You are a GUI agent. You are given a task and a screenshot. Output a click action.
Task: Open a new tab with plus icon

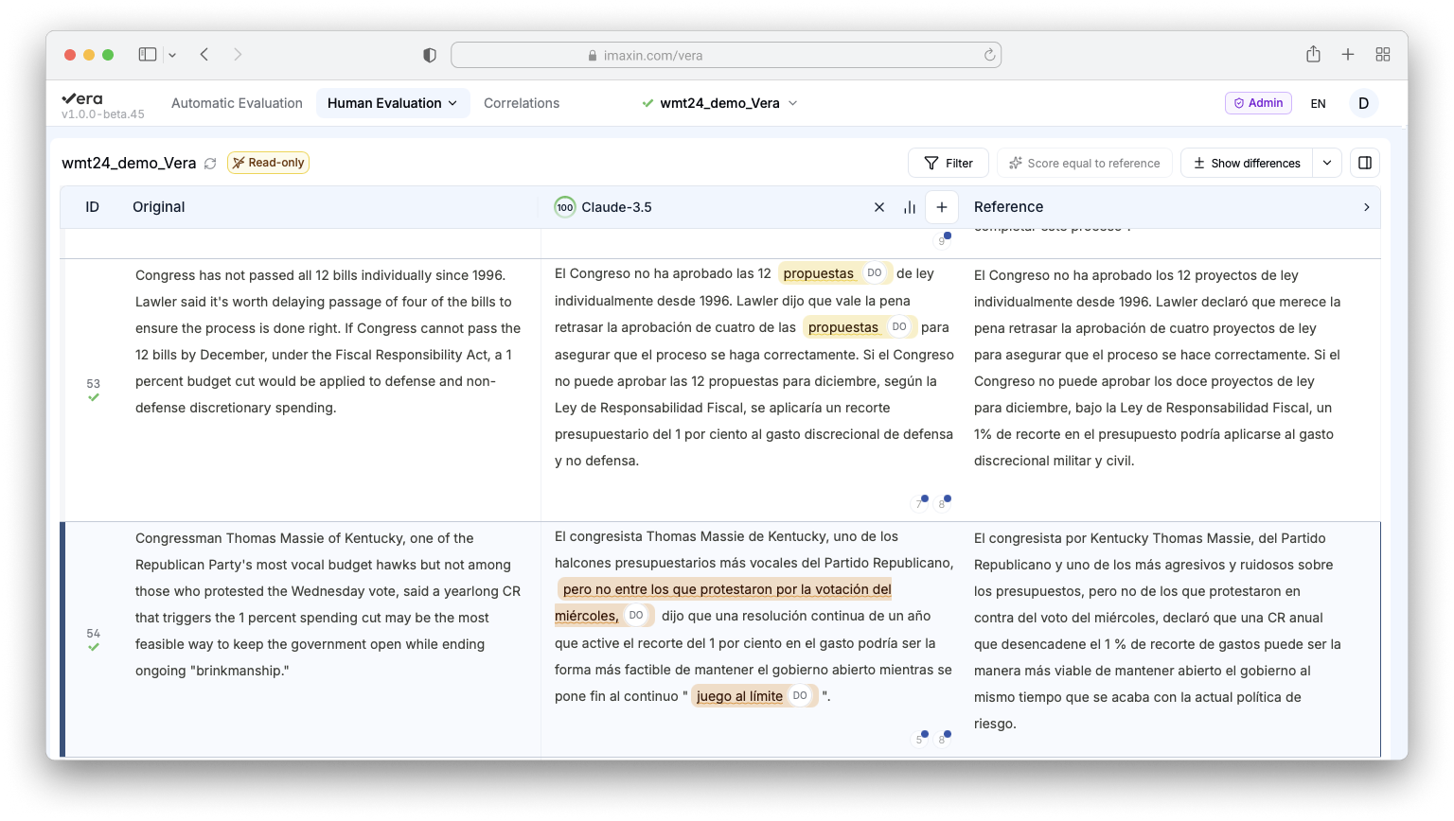tap(1348, 55)
